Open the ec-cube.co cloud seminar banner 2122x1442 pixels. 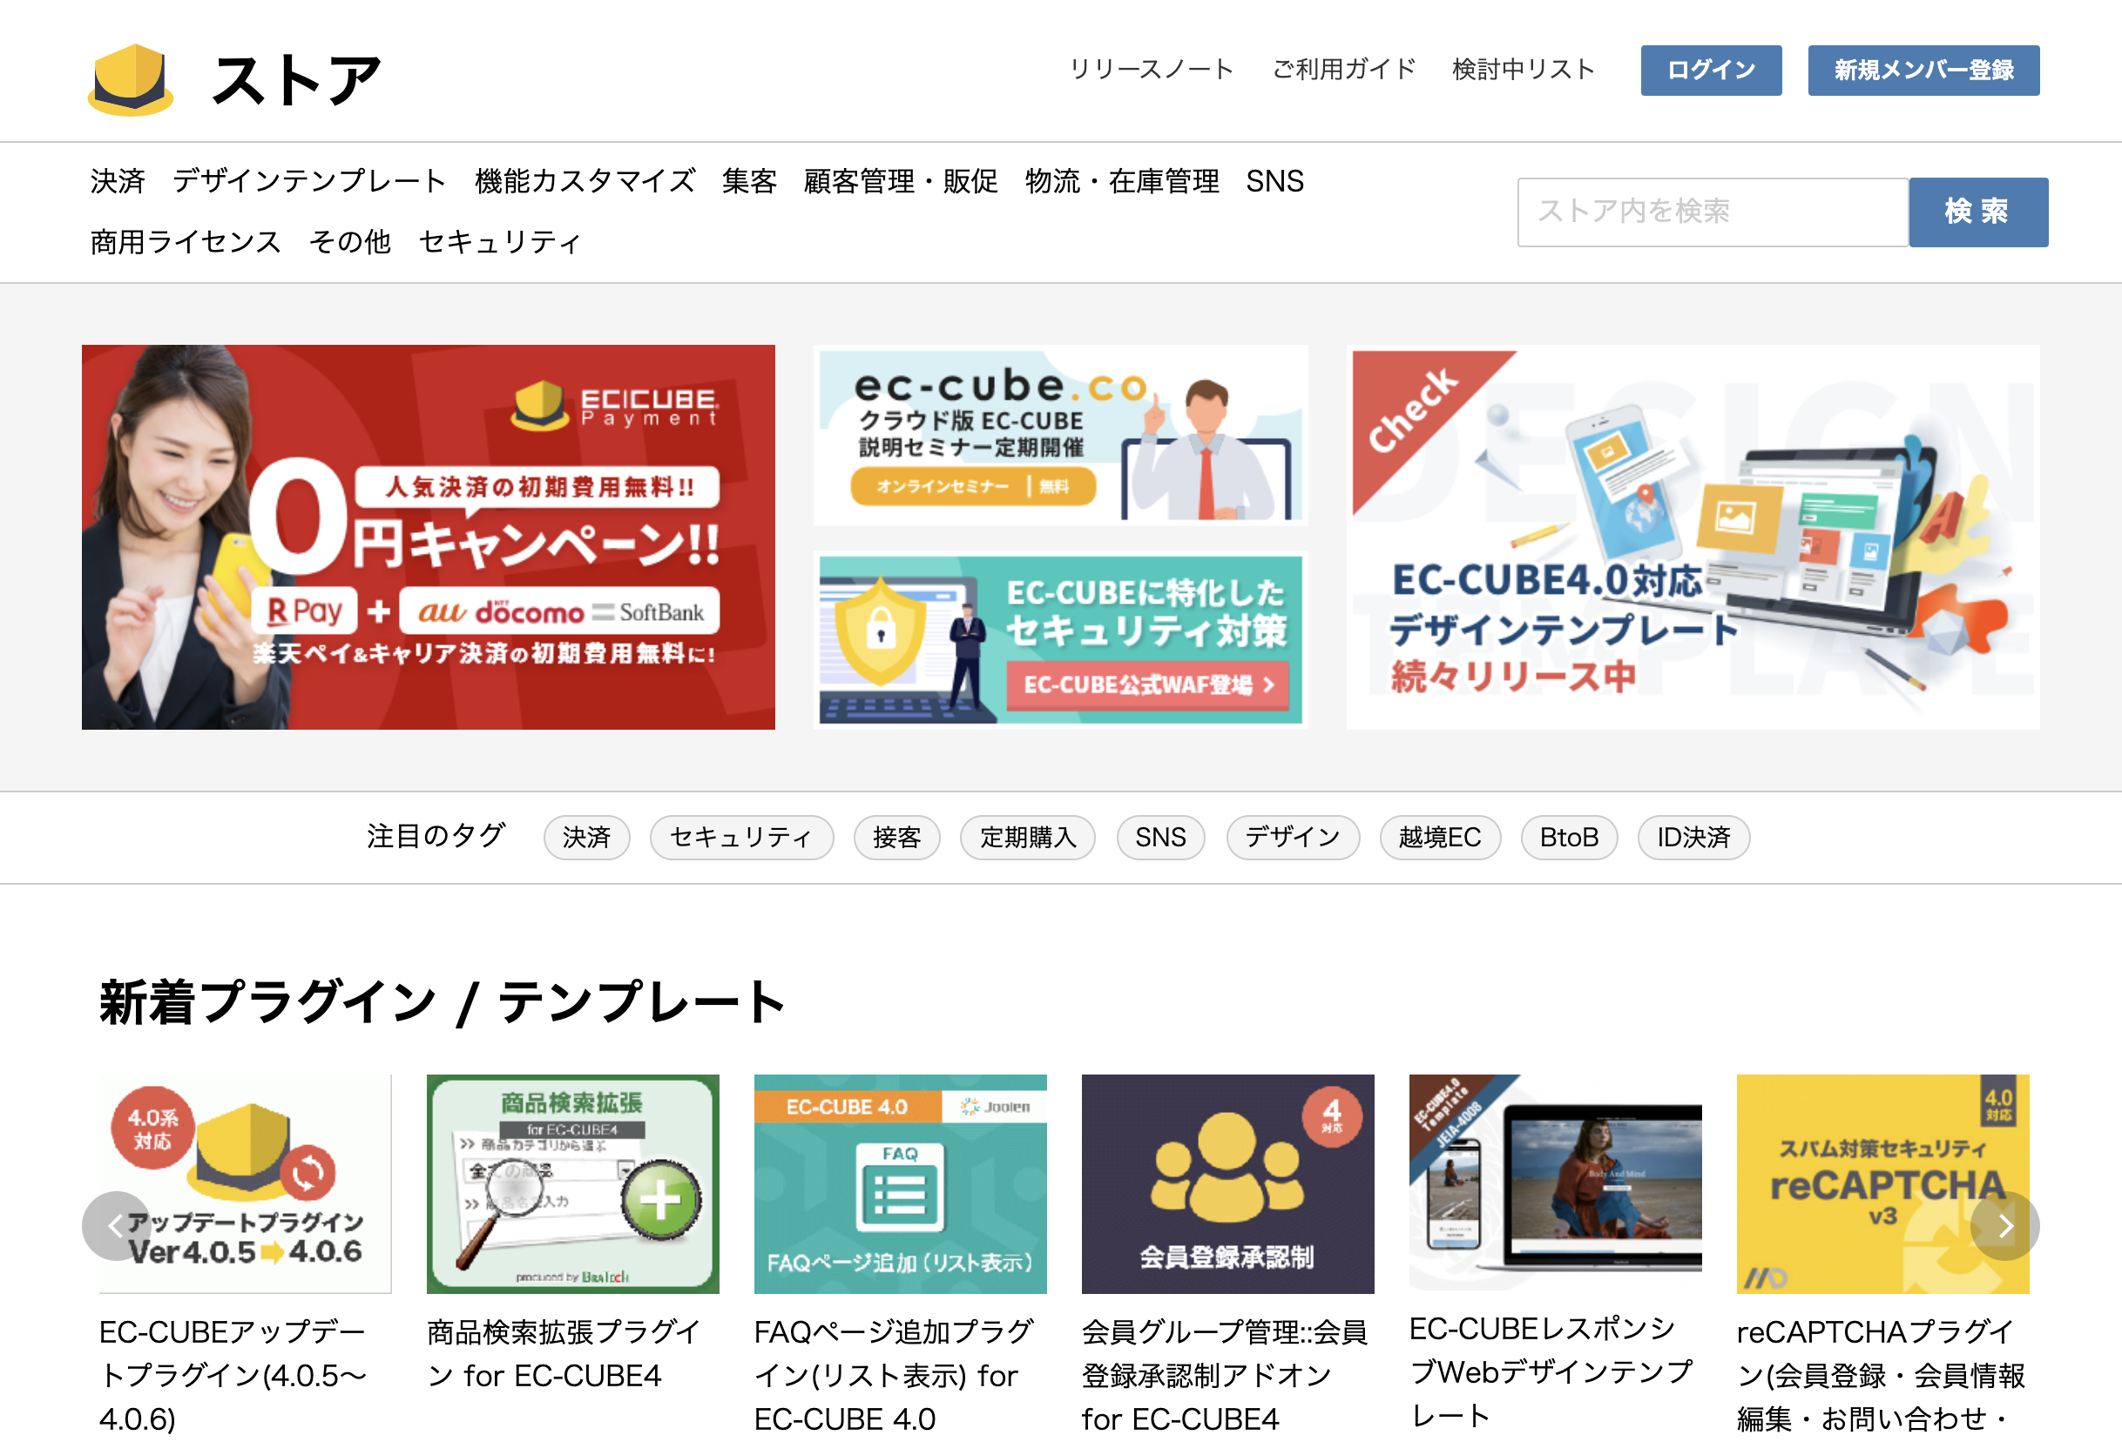(x=1060, y=435)
